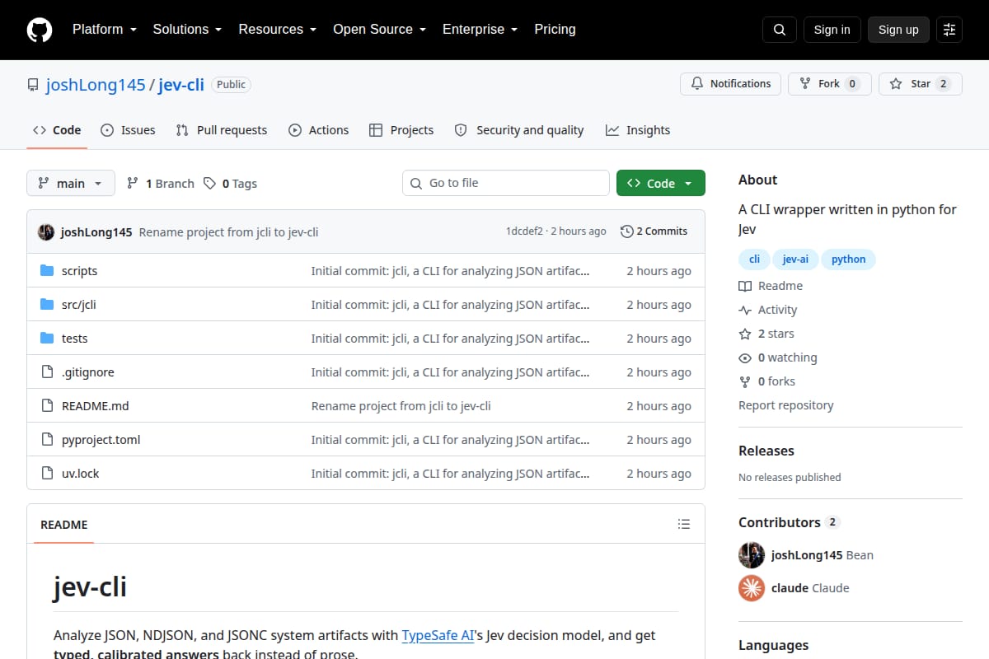989x659 pixels.
Task: View 2 stars stargazers link
Action: pos(766,334)
